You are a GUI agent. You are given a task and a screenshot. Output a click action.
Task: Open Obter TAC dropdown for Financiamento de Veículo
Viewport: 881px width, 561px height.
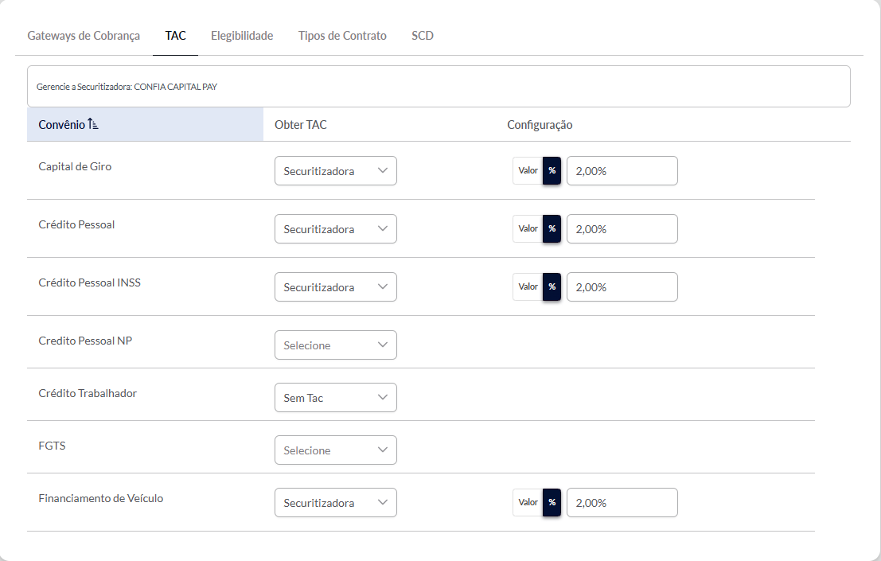(335, 503)
